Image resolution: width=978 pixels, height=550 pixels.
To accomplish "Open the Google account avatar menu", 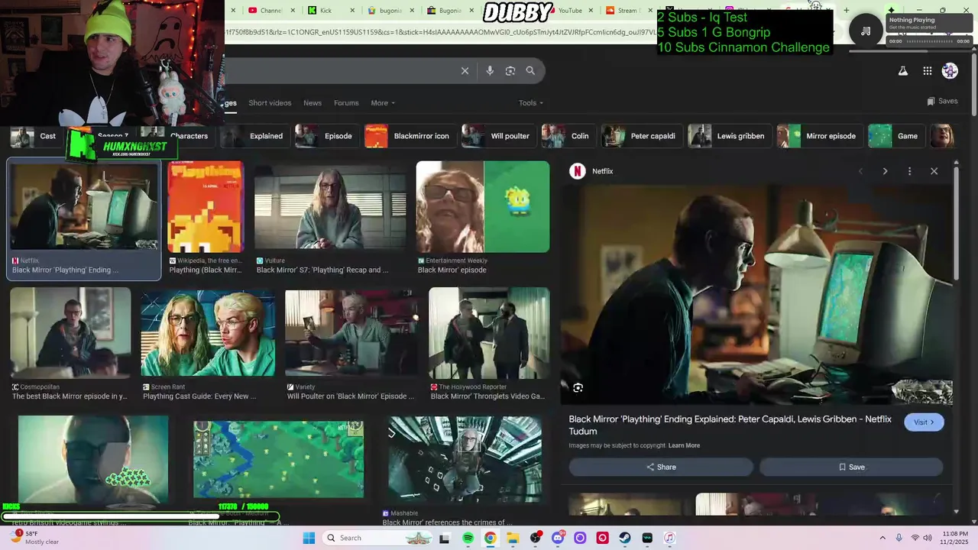I will coord(950,71).
